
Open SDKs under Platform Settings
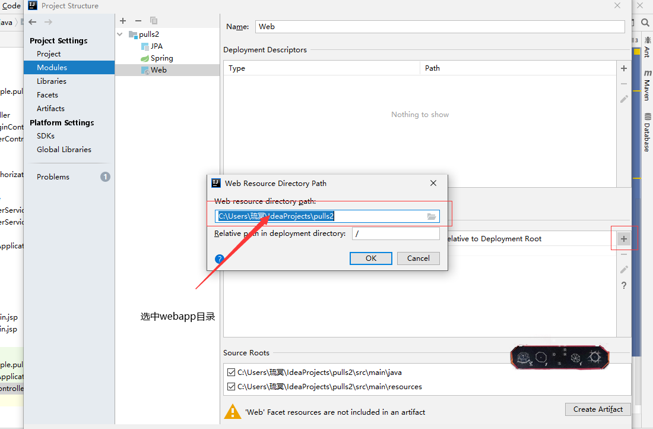tap(46, 136)
